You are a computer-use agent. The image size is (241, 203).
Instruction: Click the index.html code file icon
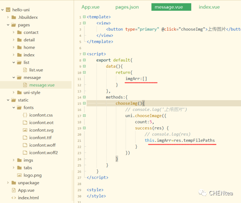[14, 198]
